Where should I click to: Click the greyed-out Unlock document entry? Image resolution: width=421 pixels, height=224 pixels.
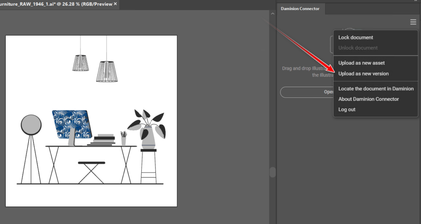coord(358,48)
